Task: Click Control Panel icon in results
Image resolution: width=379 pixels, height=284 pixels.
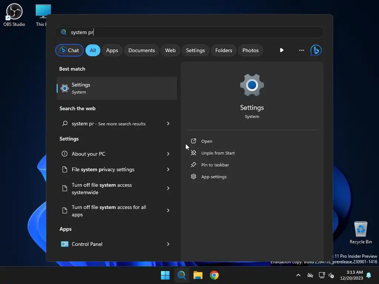Action: coord(64,244)
